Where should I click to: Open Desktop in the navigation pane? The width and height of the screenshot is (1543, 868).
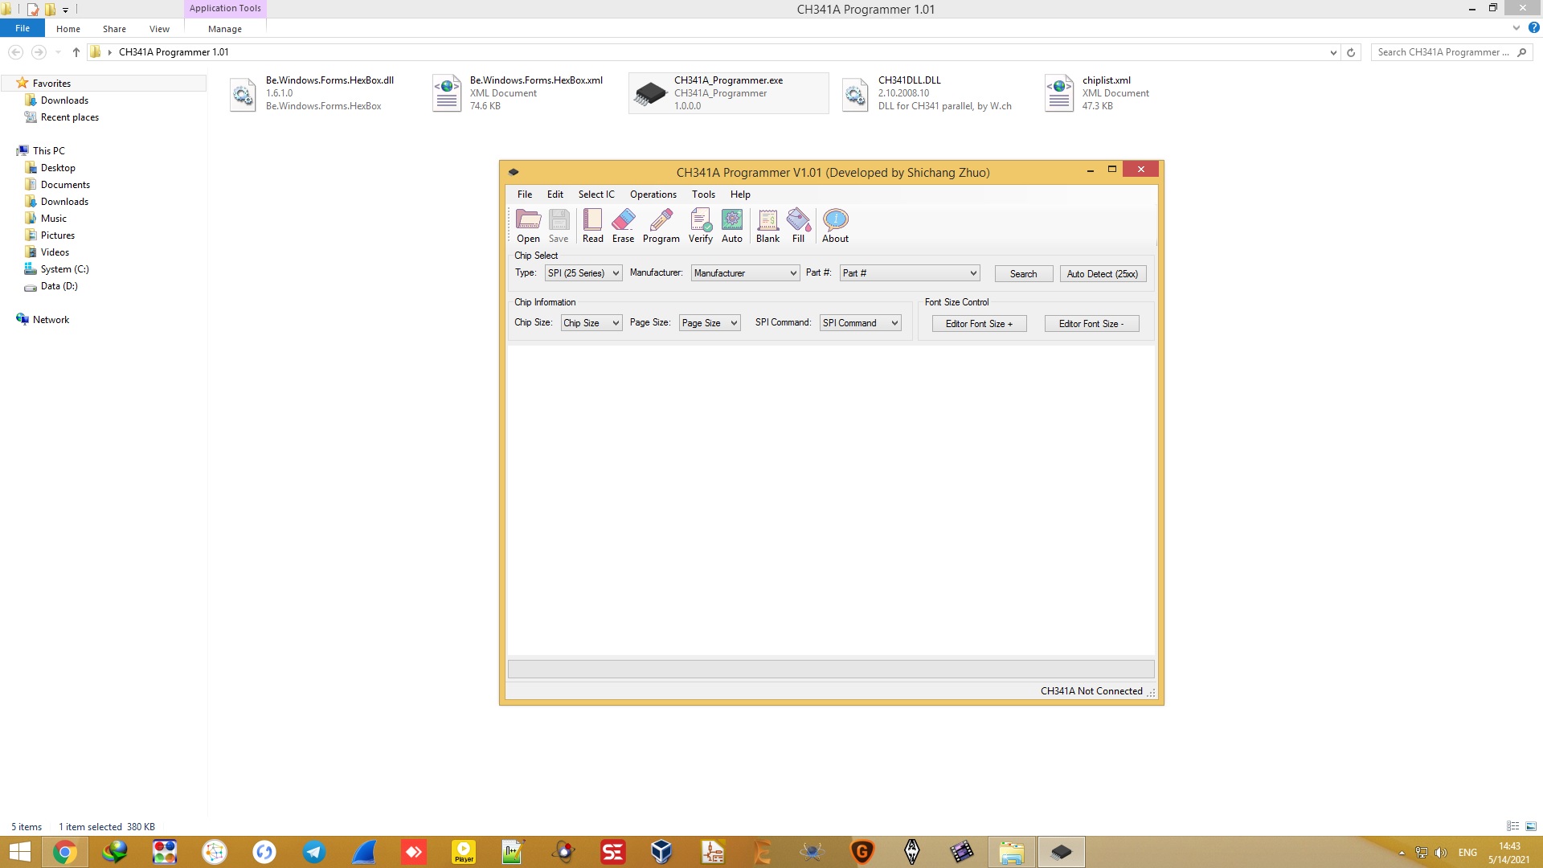coord(58,168)
